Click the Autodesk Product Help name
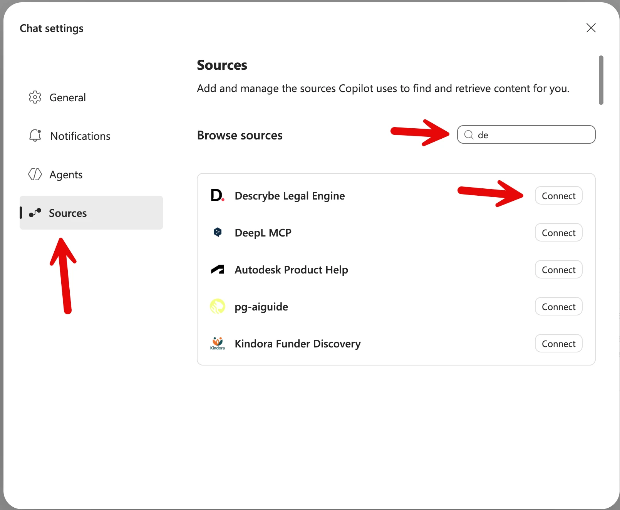The height and width of the screenshot is (510, 620). tap(291, 270)
